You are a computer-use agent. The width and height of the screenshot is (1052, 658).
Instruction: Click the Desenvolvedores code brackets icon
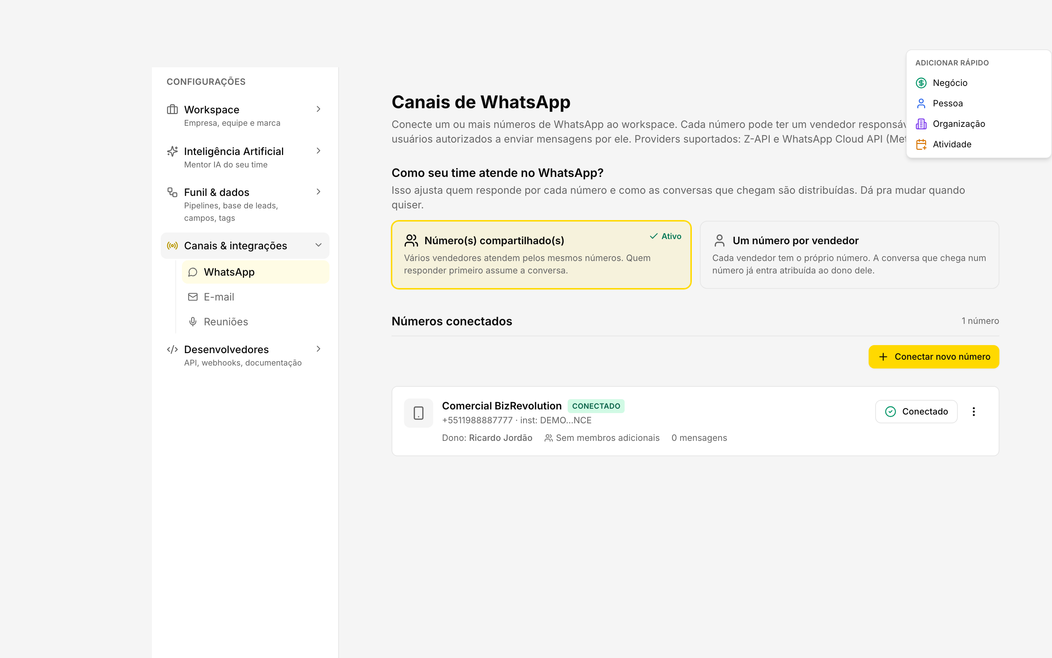172,349
